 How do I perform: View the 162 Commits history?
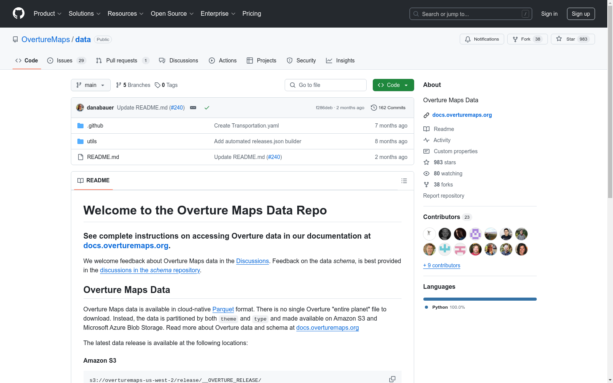point(388,108)
